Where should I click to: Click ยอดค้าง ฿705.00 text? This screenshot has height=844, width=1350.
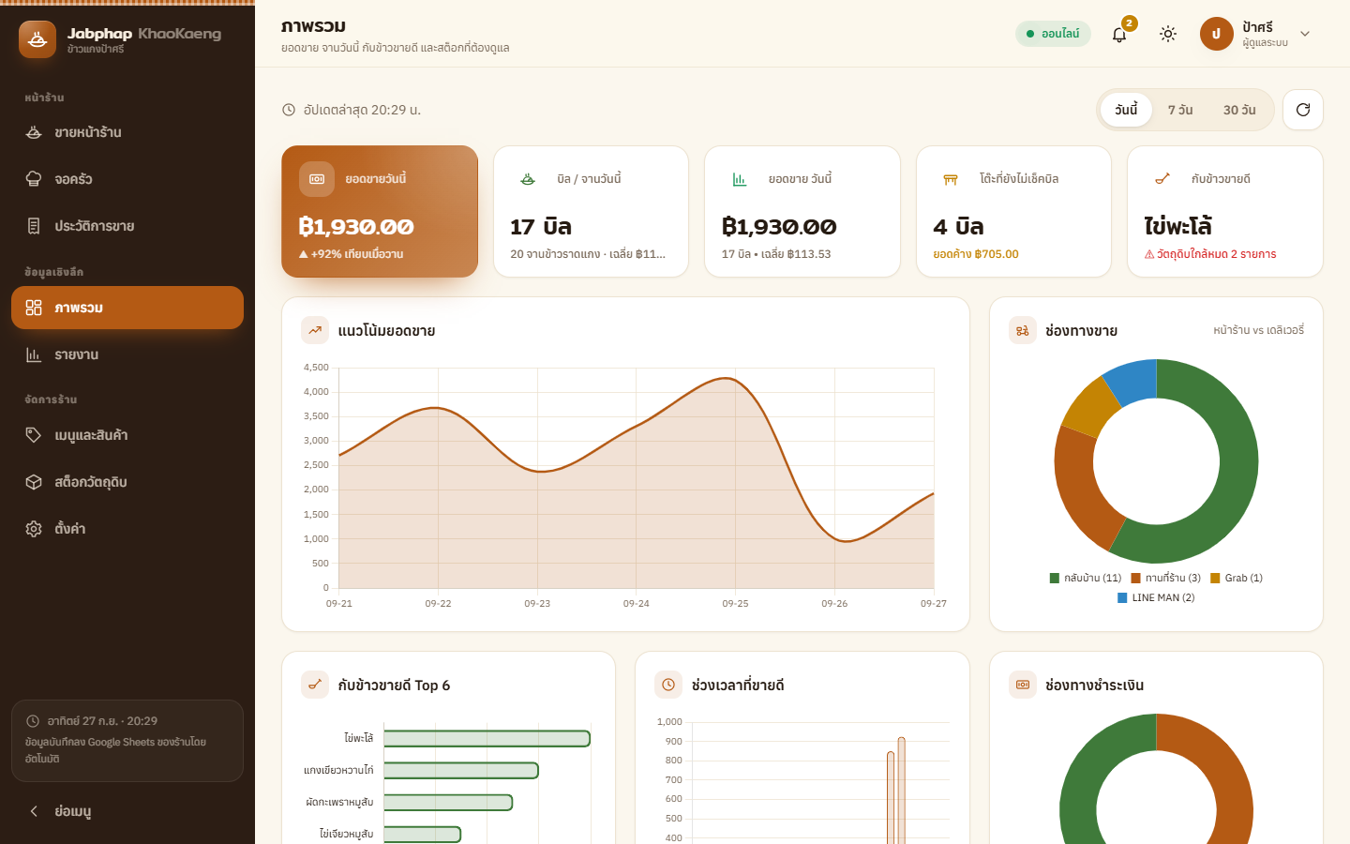point(976,254)
